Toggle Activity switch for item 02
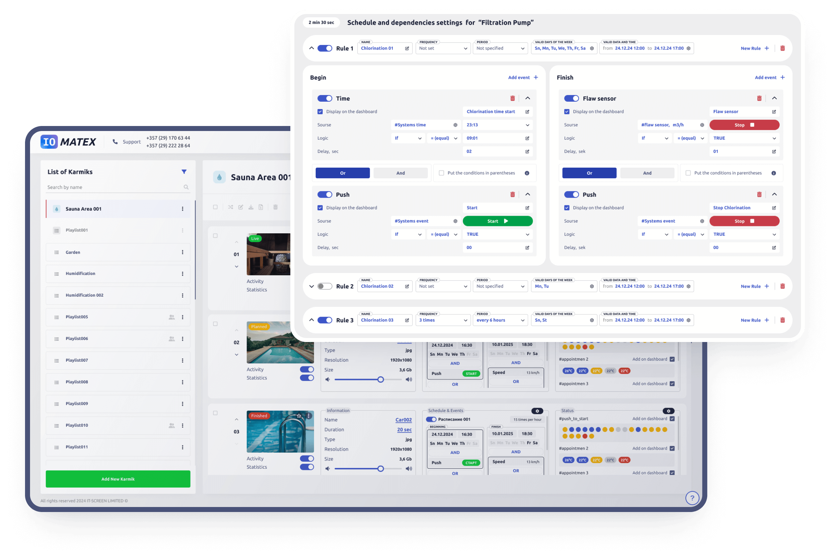 (x=307, y=369)
